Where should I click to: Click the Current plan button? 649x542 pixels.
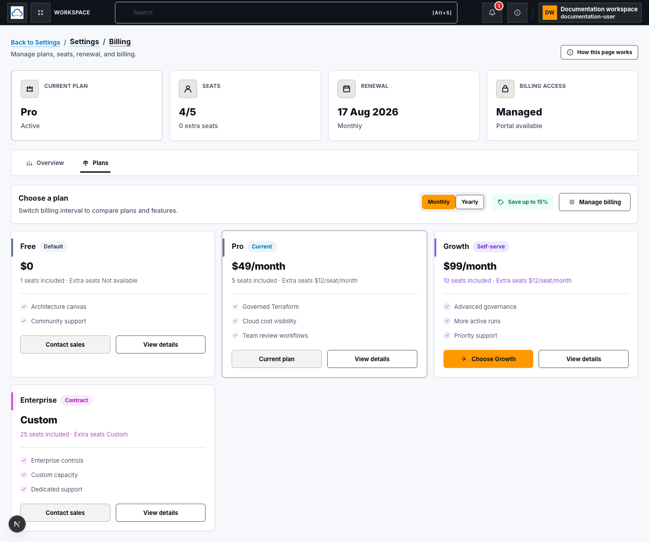pos(277,359)
